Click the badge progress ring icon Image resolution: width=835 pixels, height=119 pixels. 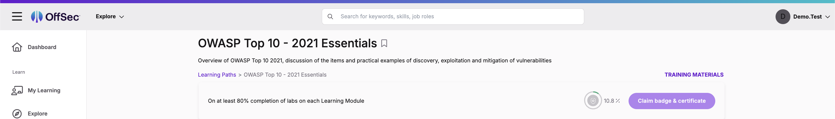[x=593, y=101]
